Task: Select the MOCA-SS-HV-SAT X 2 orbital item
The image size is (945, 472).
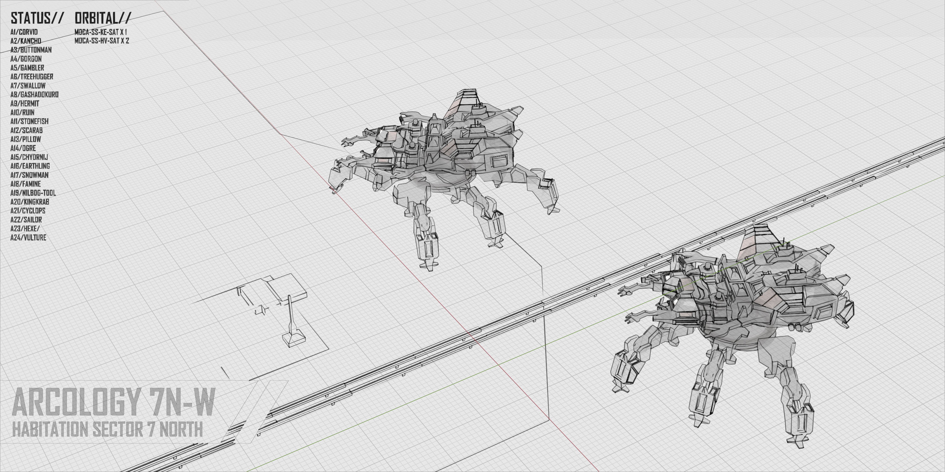Action: [x=102, y=41]
